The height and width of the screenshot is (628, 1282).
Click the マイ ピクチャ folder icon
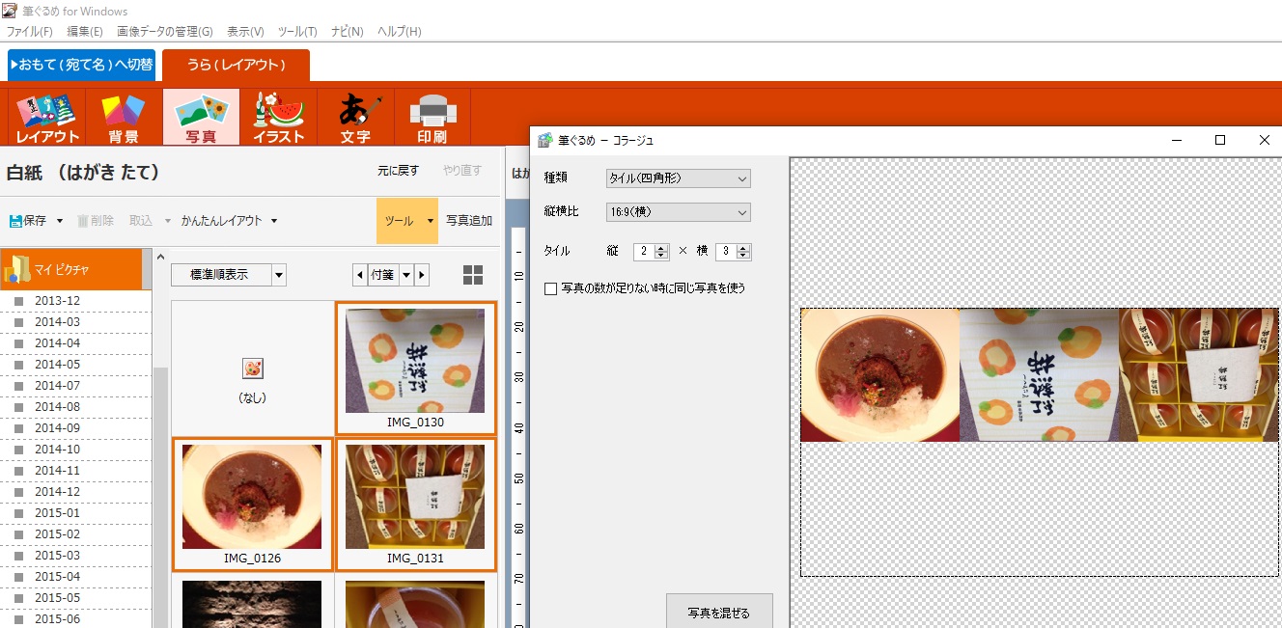coord(16,269)
